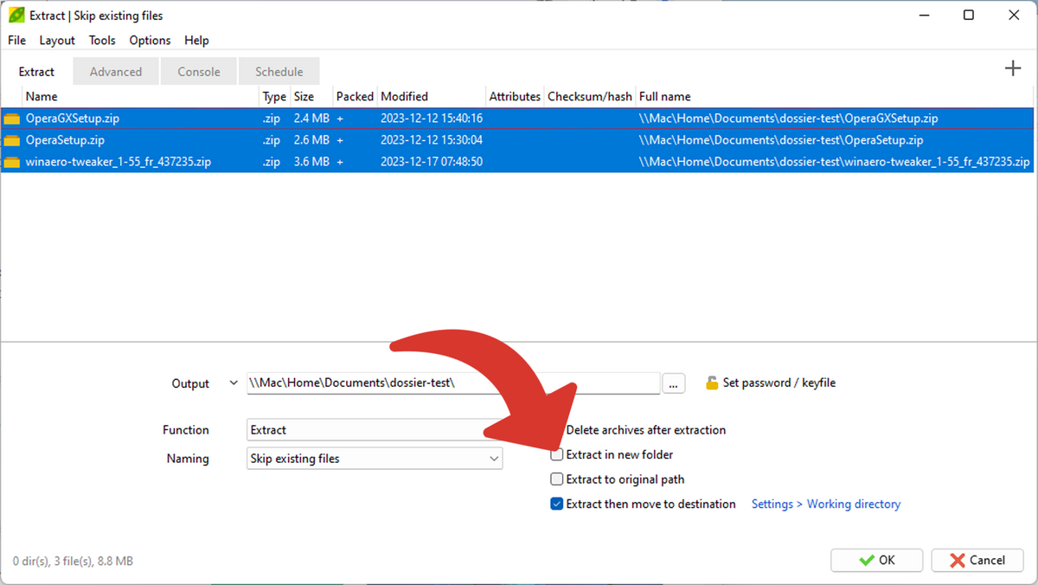Open Settings > Working directory link
The height and width of the screenshot is (585, 1038).
point(826,504)
